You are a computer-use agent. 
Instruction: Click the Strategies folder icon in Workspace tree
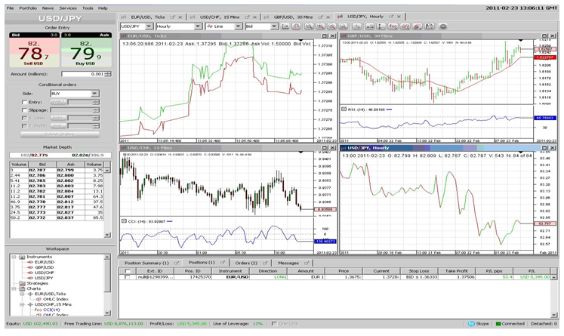[x=23, y=283]
